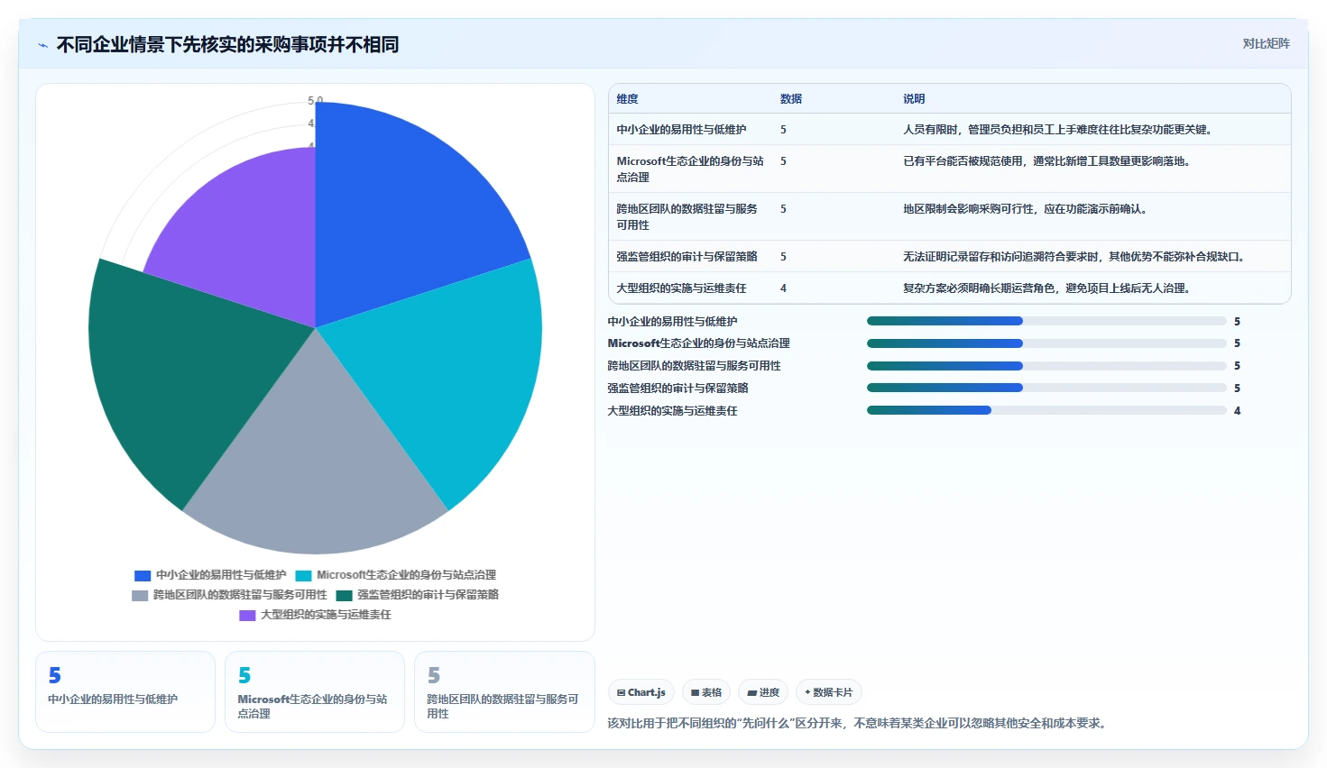This screenshot has width=1327, height=768.
Task: Click progress bar for 中小企业的易用性与低维护
Action: click(1046, 321)
